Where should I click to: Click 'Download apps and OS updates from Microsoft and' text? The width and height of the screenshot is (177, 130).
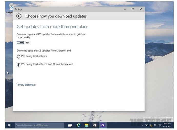click(44, 51)
